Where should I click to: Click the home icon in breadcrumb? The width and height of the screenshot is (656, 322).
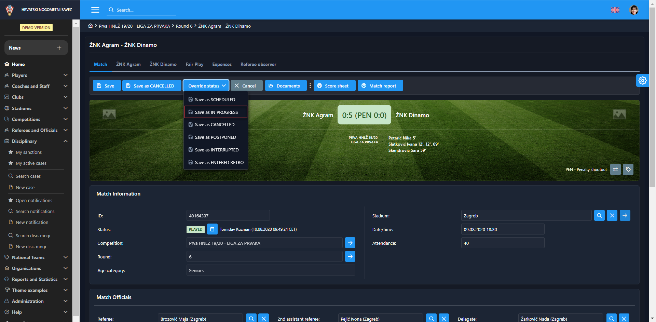coord(91,26)
